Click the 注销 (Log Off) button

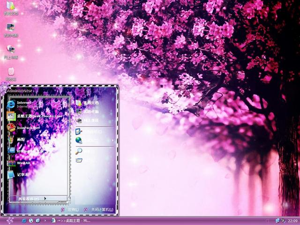70,210
